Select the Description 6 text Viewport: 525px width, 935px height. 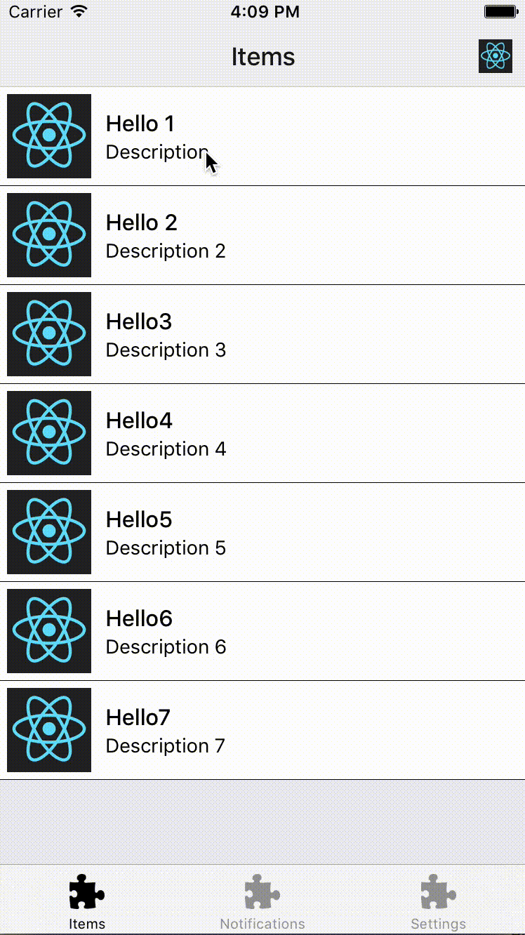coord(166,646)
